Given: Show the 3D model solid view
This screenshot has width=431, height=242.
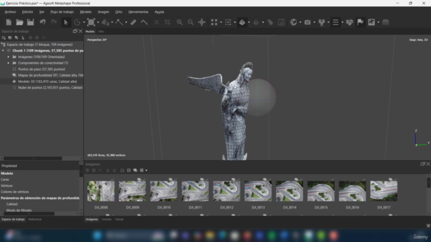Looking at the screenshot, I should [242, 22].
